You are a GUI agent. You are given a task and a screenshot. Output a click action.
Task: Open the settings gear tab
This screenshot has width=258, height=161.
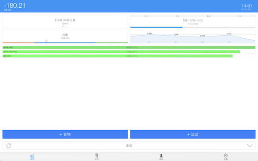point(226,155)
